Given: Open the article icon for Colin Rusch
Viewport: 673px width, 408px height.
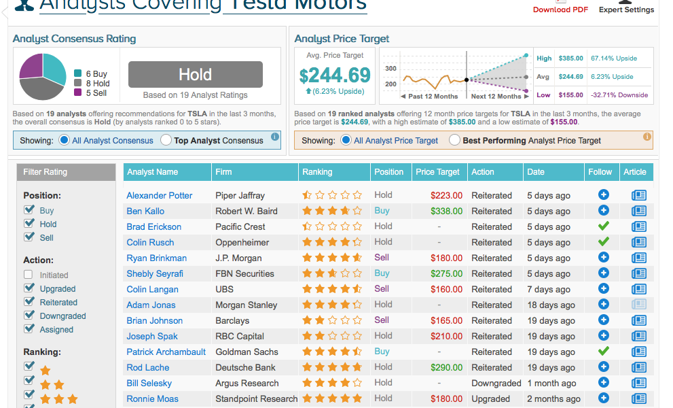Looking at the screenshot, I should tap(638, 242).
